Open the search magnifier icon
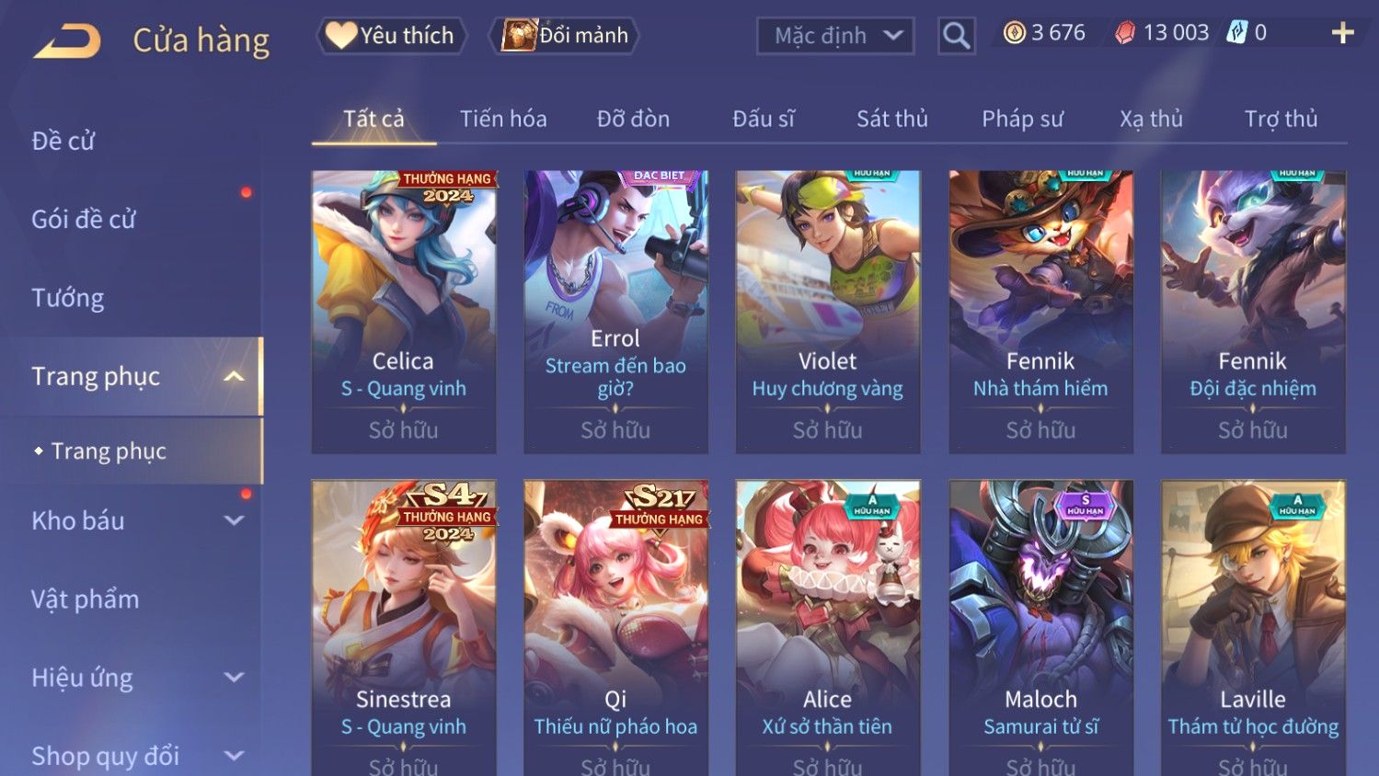Screen dimensions: 1379x776 pos(957,36)
